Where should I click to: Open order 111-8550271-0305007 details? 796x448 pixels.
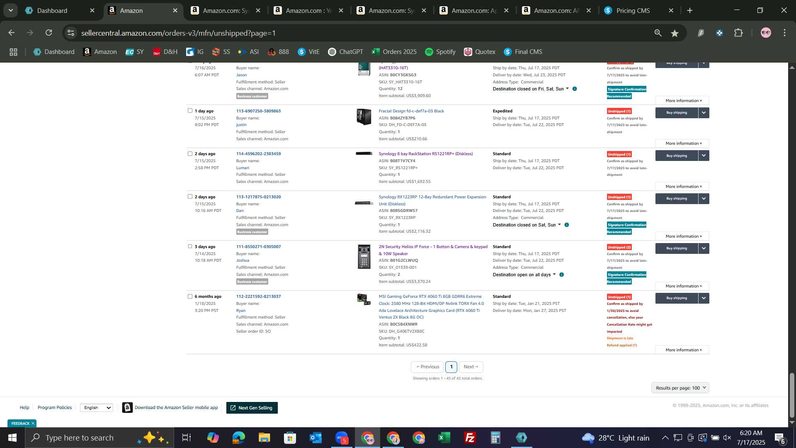pyautogui.click(x=258, y=246)
